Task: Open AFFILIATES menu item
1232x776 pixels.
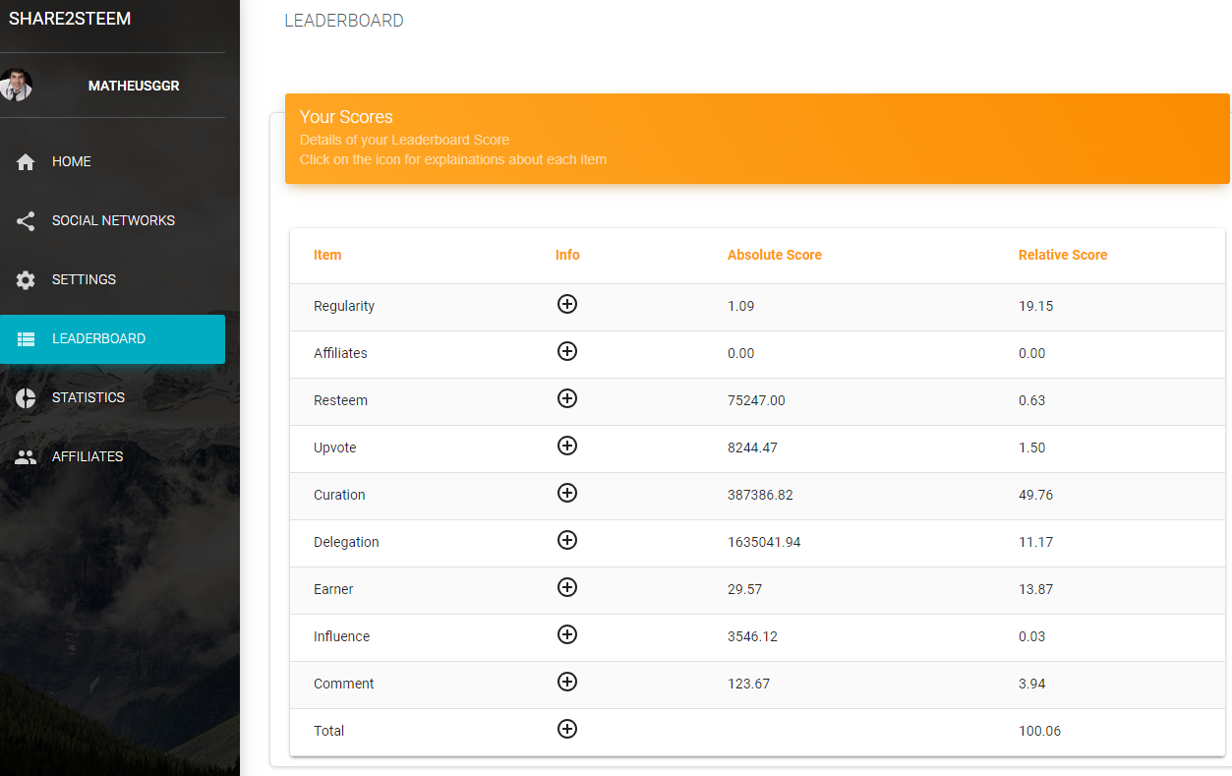Action: pyautogui.click(x=112, y=457)
